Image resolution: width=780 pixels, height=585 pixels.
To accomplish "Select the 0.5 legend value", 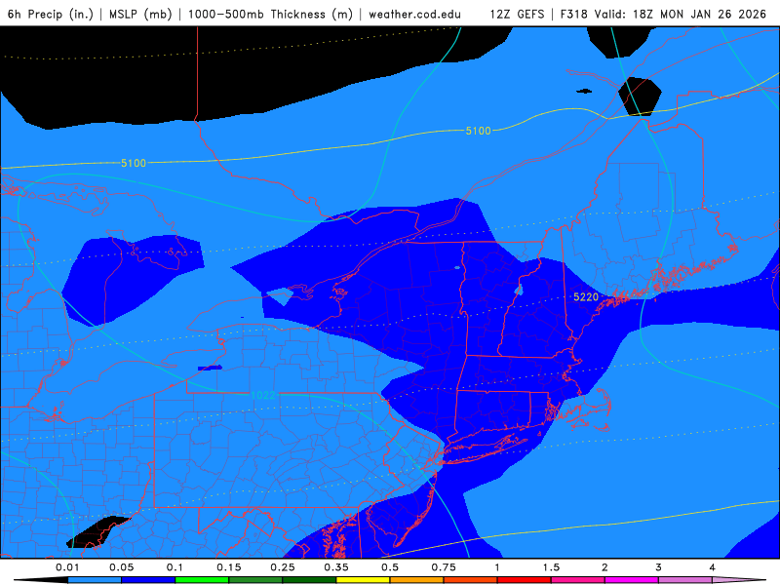I will tap(390, 567).
